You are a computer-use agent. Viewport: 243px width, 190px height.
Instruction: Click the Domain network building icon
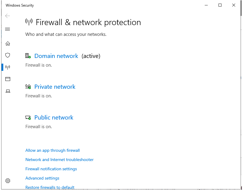tap(28, 56)
